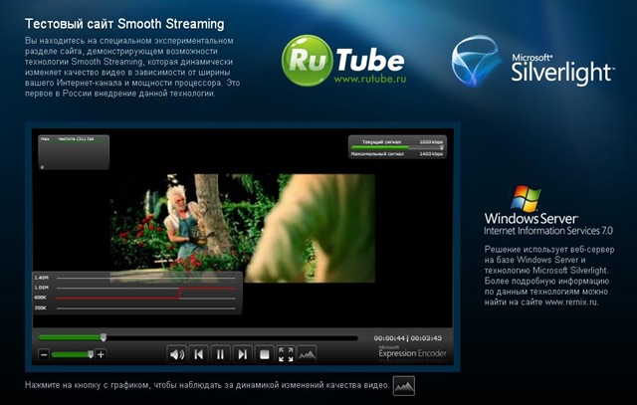Stop the video playback
The image size is (637, 405).
click(x=264, y=354)
